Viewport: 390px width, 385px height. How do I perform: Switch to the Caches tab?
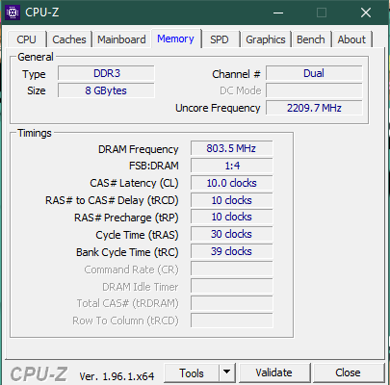tap(69, 39)
